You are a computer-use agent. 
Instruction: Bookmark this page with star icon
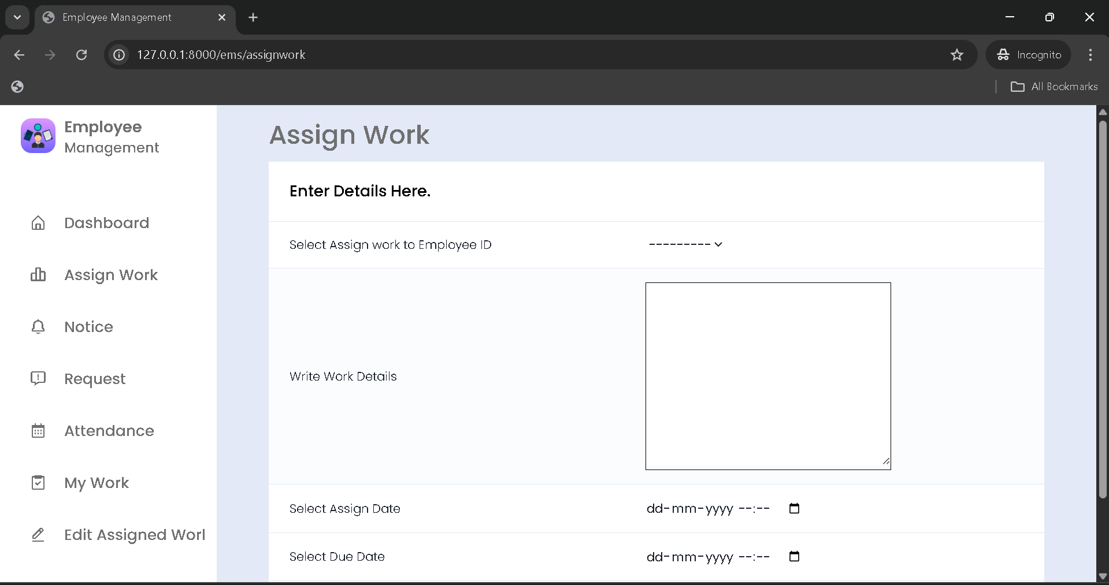[957, 55]
